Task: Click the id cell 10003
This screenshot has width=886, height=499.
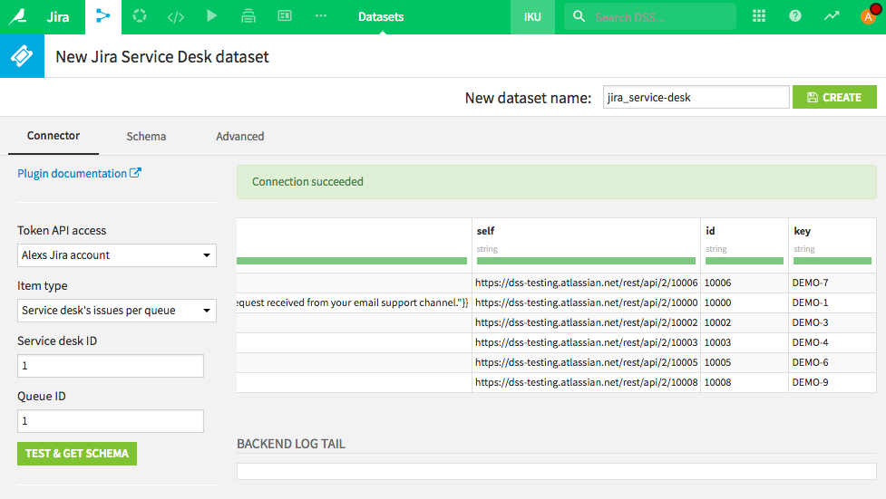Action: click(745, 342)
